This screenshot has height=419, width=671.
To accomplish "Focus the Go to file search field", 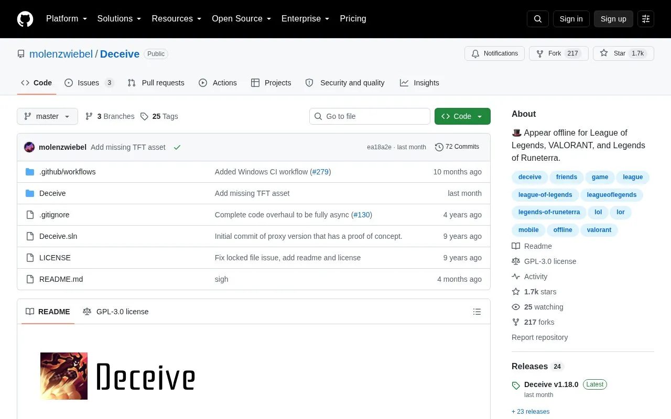I will click(x=370, y=116).
